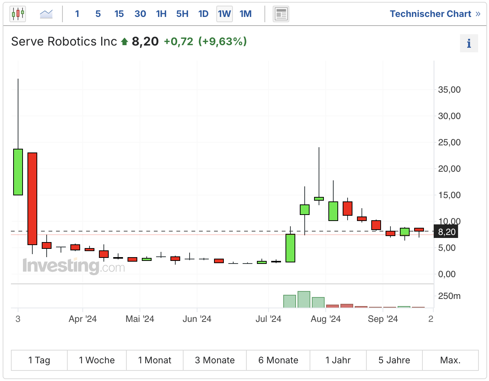Click the Apr '24 axis label

click(83, 319)
